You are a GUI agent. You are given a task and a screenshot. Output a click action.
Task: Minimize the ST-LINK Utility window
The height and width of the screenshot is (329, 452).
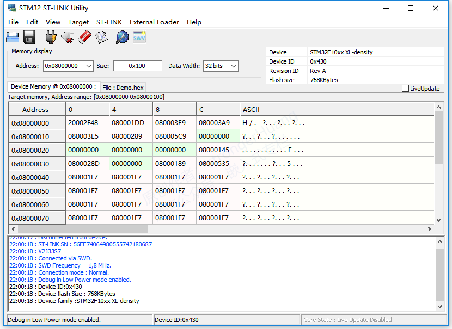coord(386,8)
